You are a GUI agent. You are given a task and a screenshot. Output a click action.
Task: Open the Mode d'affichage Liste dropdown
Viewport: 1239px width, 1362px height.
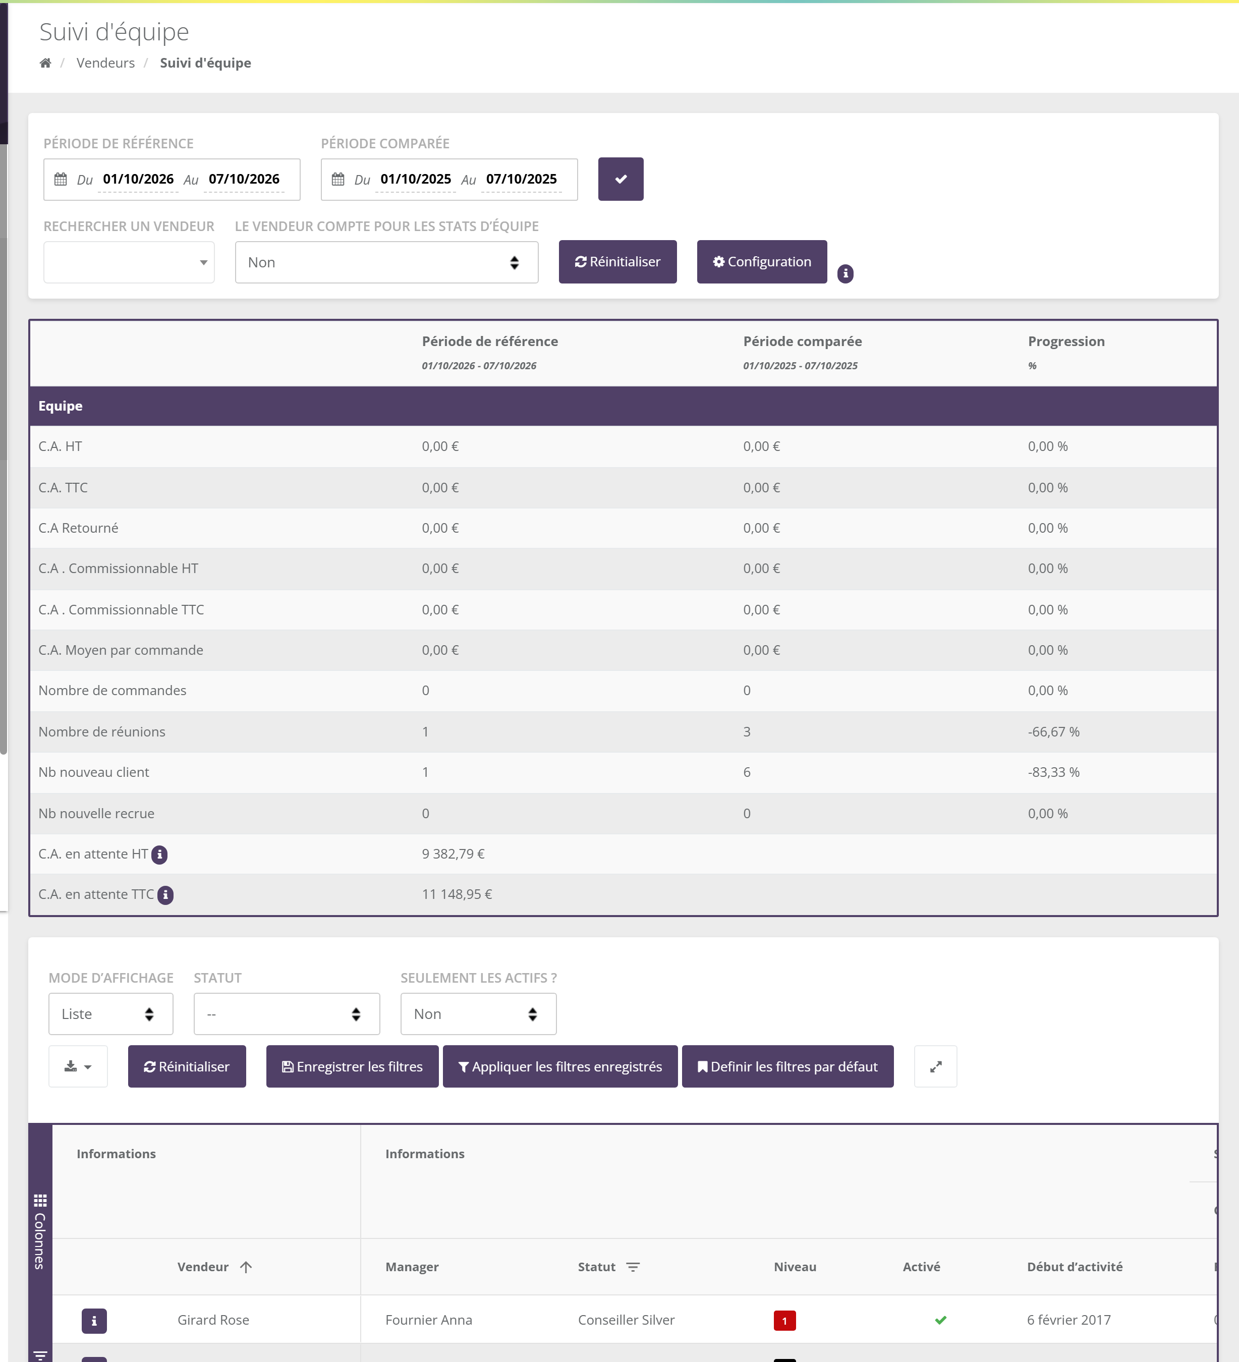pyautogui.click(x=111, y=1014)
